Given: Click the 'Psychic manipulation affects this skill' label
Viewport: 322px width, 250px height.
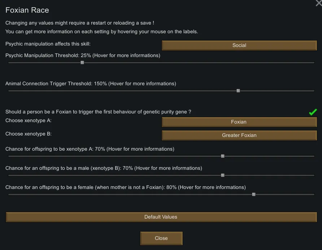Looking at the screenshot, I should [x=48, y=44].
